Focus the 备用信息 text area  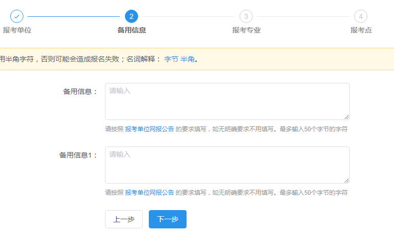tap(227, 101)
